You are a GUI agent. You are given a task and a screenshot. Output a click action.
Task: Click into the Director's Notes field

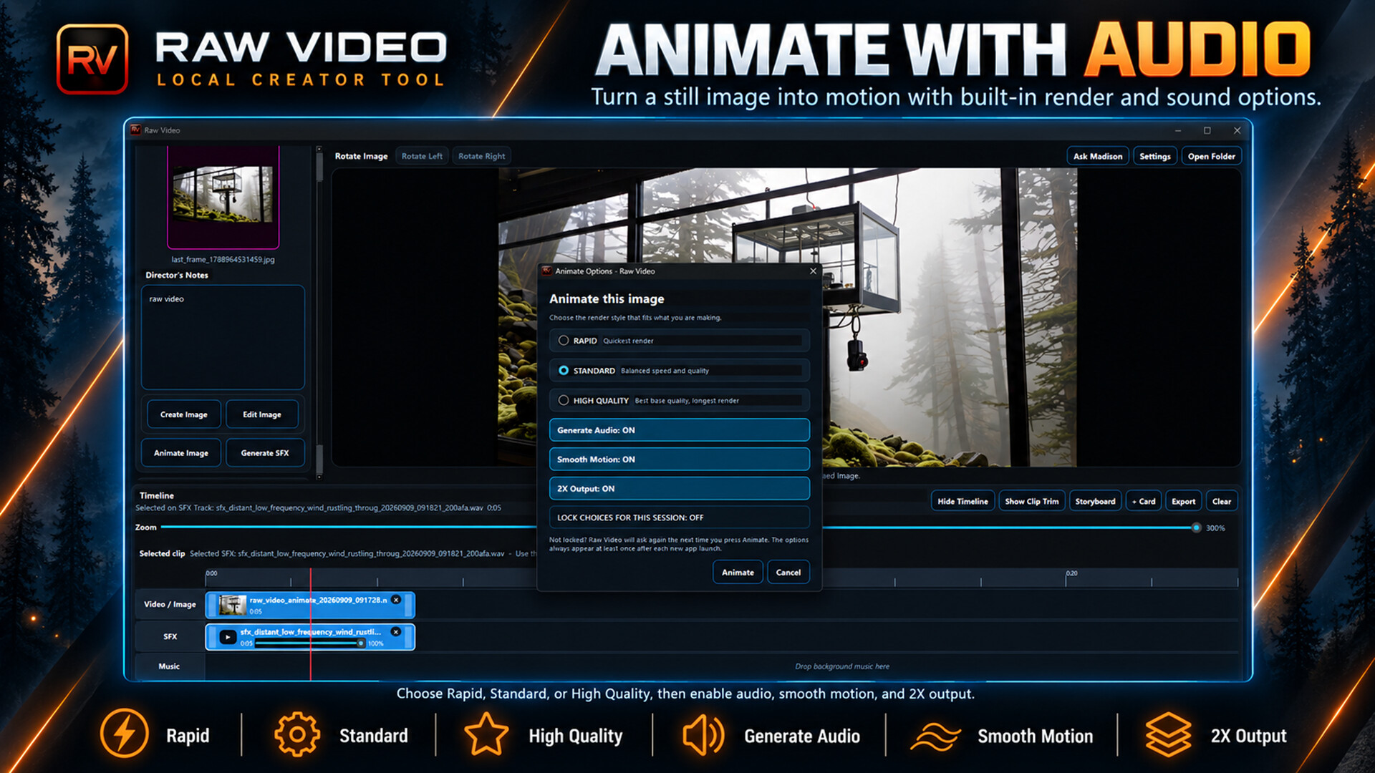(223, 337)
